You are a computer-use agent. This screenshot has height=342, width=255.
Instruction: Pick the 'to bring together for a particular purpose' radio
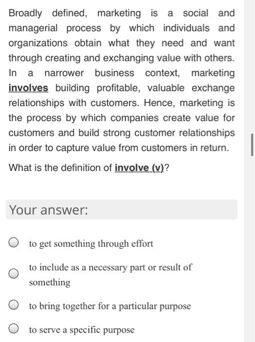[14, 305]
